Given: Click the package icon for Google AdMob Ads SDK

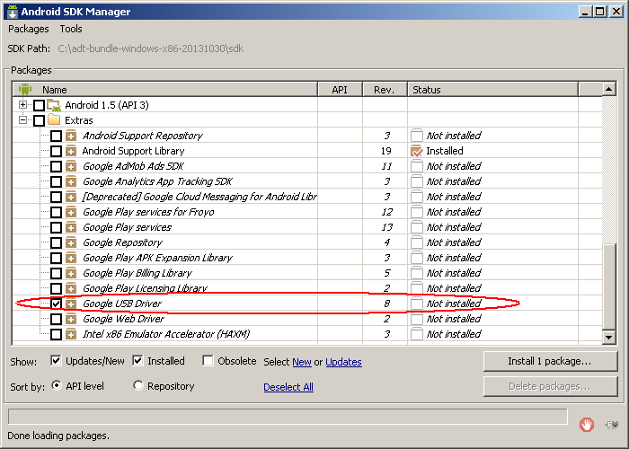Looking at the screenshot, I should [71, 166].
